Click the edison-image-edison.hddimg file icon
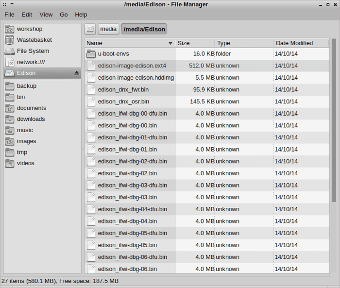 point(91,78)
